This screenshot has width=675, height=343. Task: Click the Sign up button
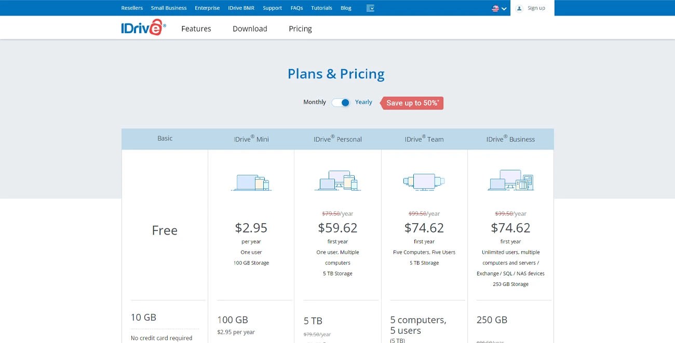pos(536,8)
